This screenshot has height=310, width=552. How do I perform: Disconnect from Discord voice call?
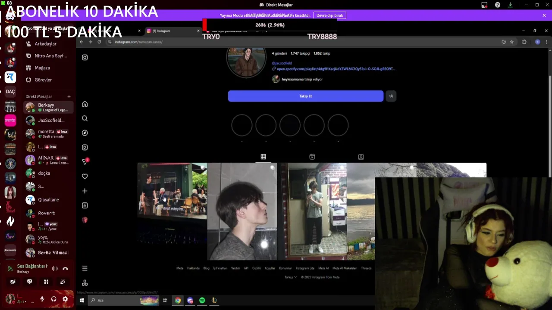pos(65,269)
